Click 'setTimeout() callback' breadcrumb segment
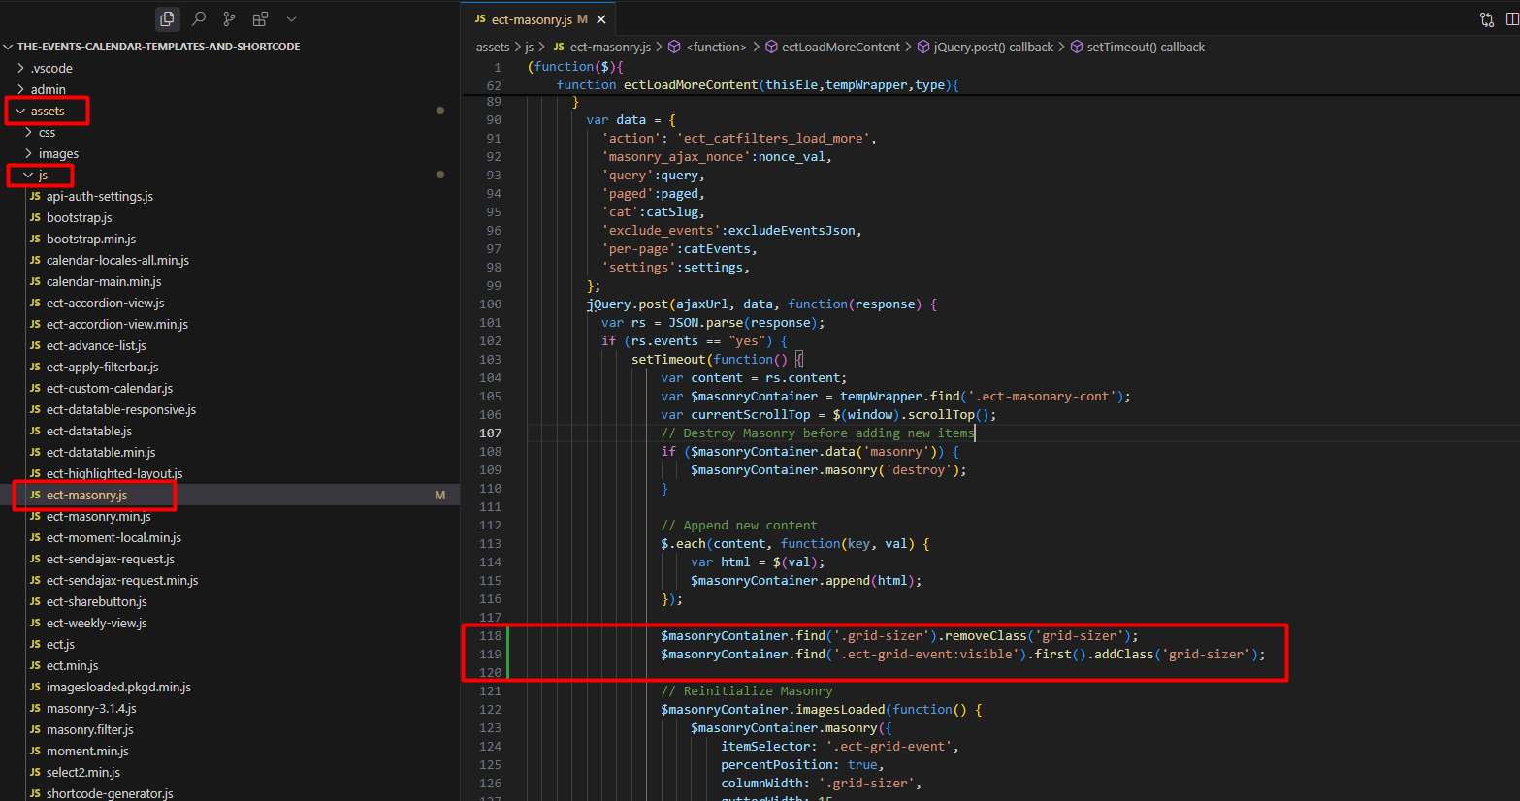1520x801 pixels. click(x=1146, y=47)
